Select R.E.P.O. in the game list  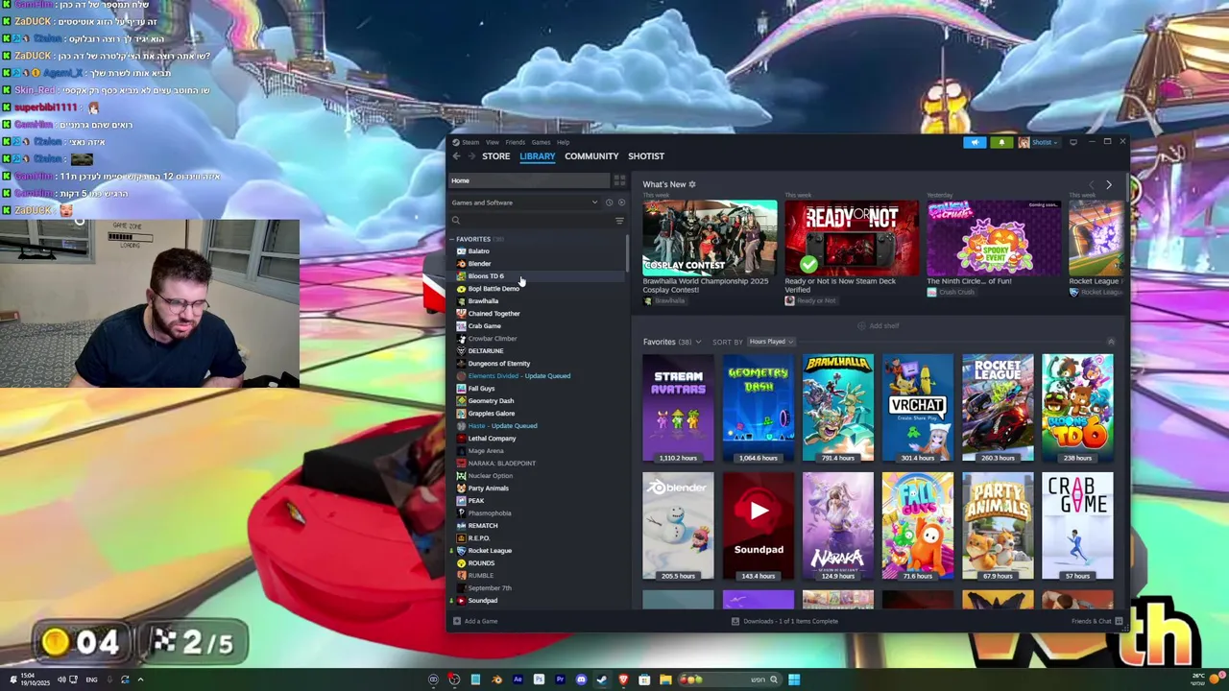(x=478, y=538)
